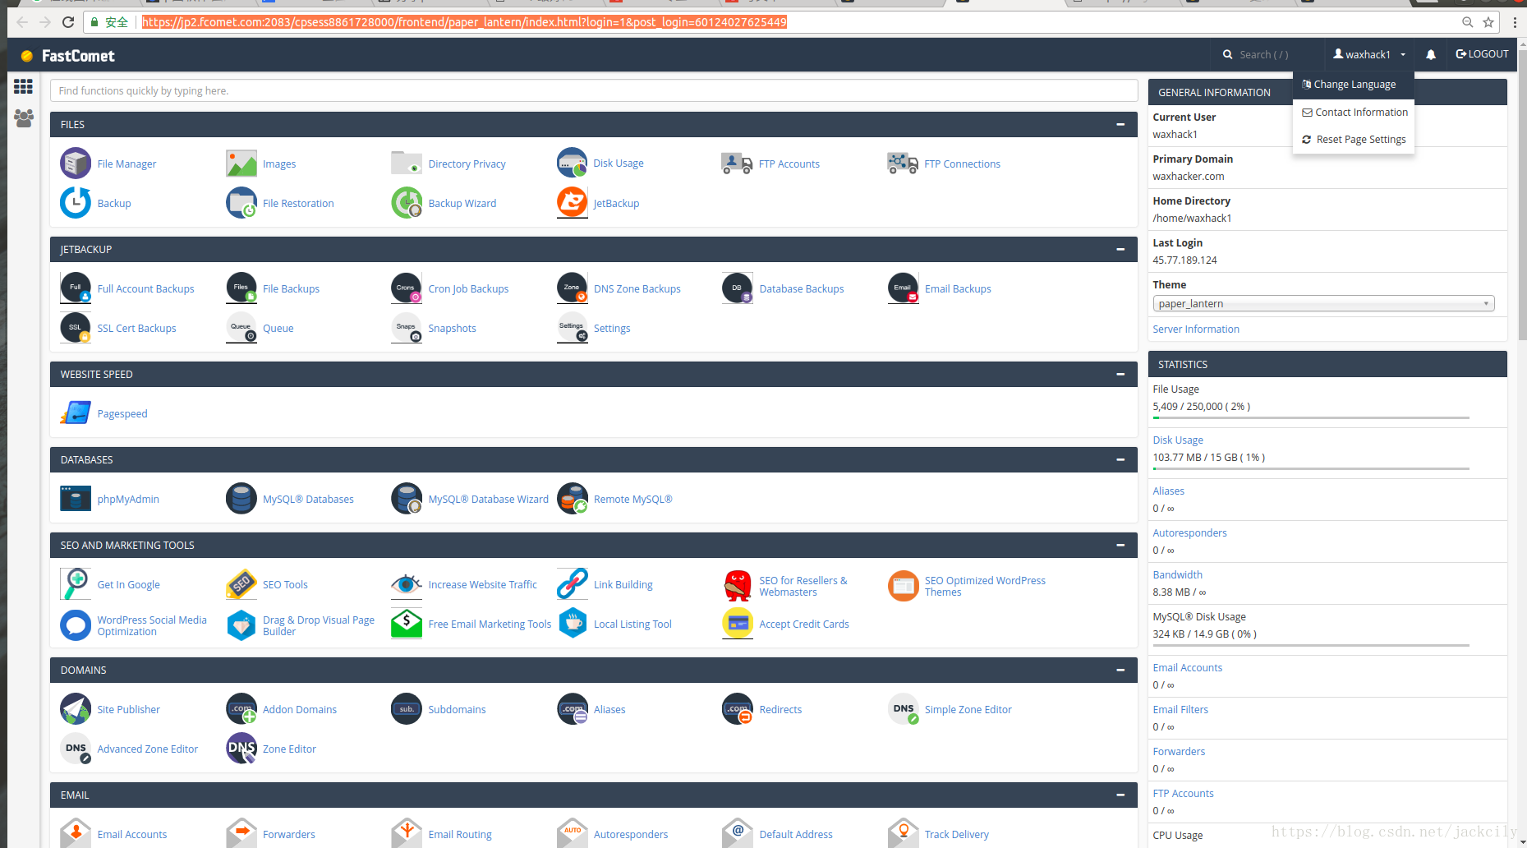Open the Subdomains icon
Image resolution: width=1527 pixels, height=848 pixels.
(x=407, y=709)
